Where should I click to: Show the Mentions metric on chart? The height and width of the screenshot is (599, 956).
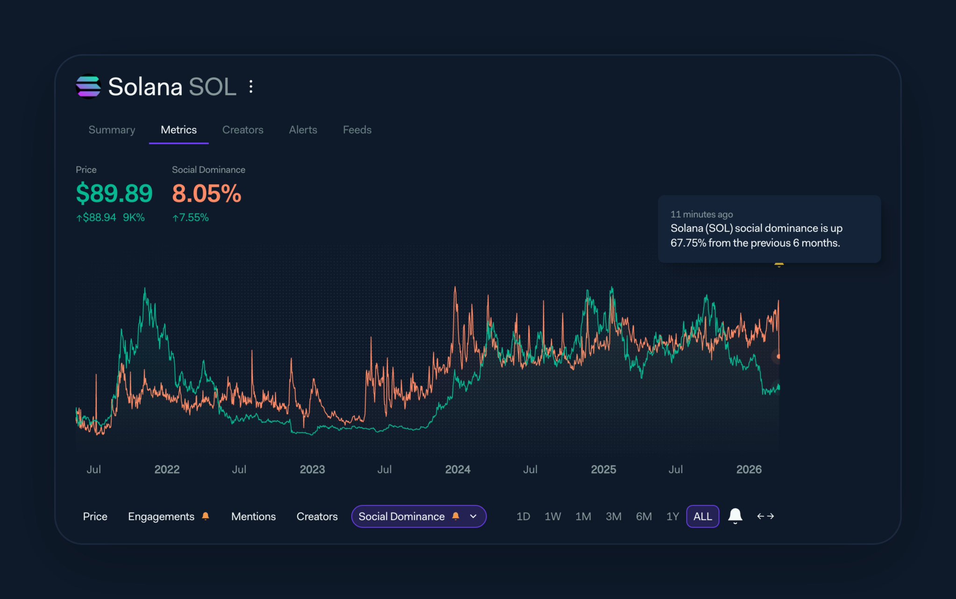[x=253, y=516]
